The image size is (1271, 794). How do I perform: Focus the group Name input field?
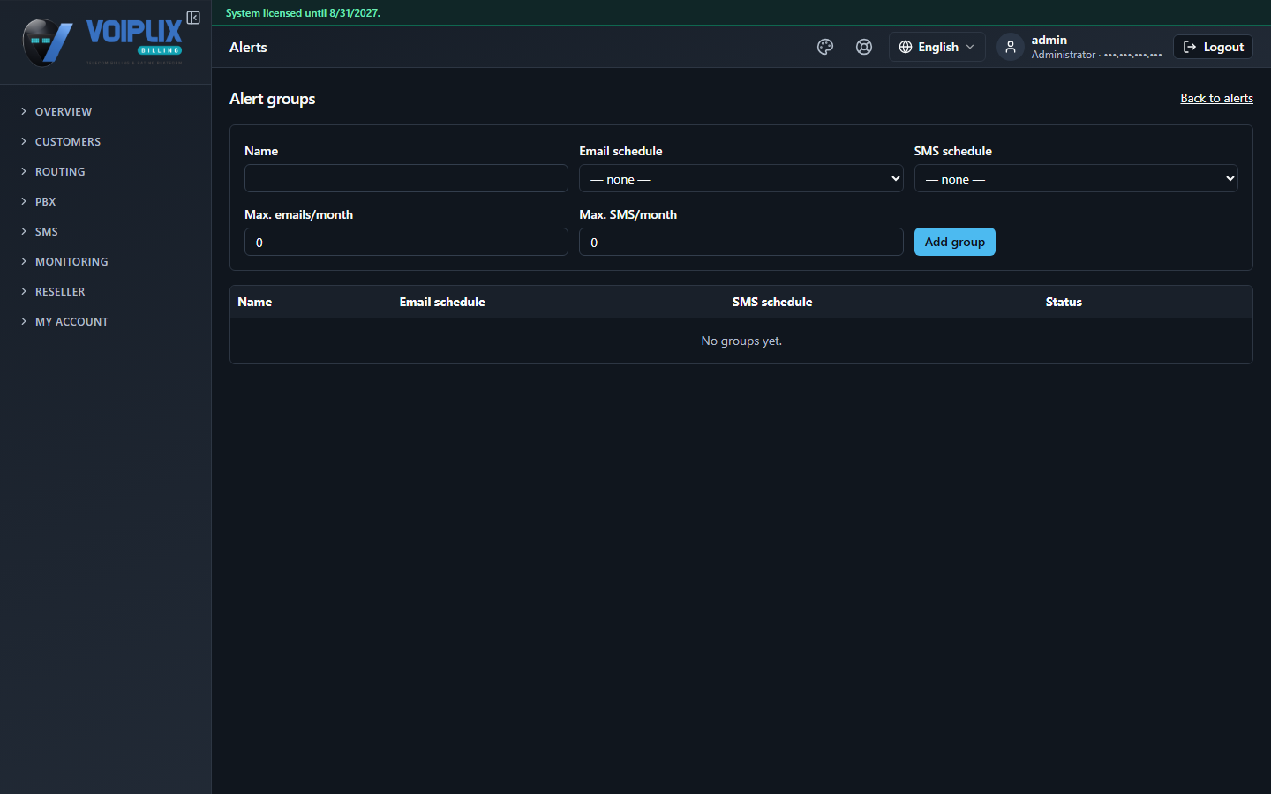406,178
